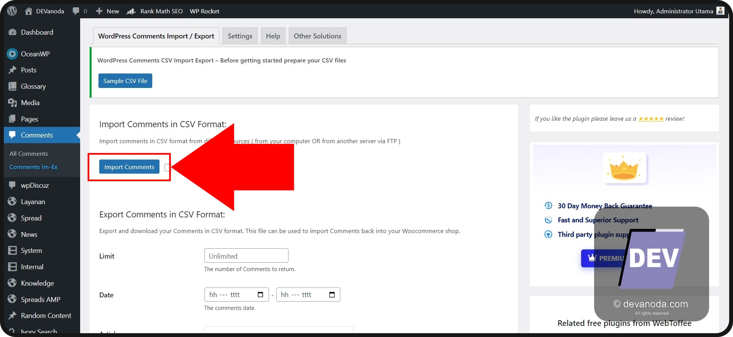Click the Fast and Superior Support icon
The height and width of the screenshot is (337, 733).
pyautogui.click(x=548, y=220)
